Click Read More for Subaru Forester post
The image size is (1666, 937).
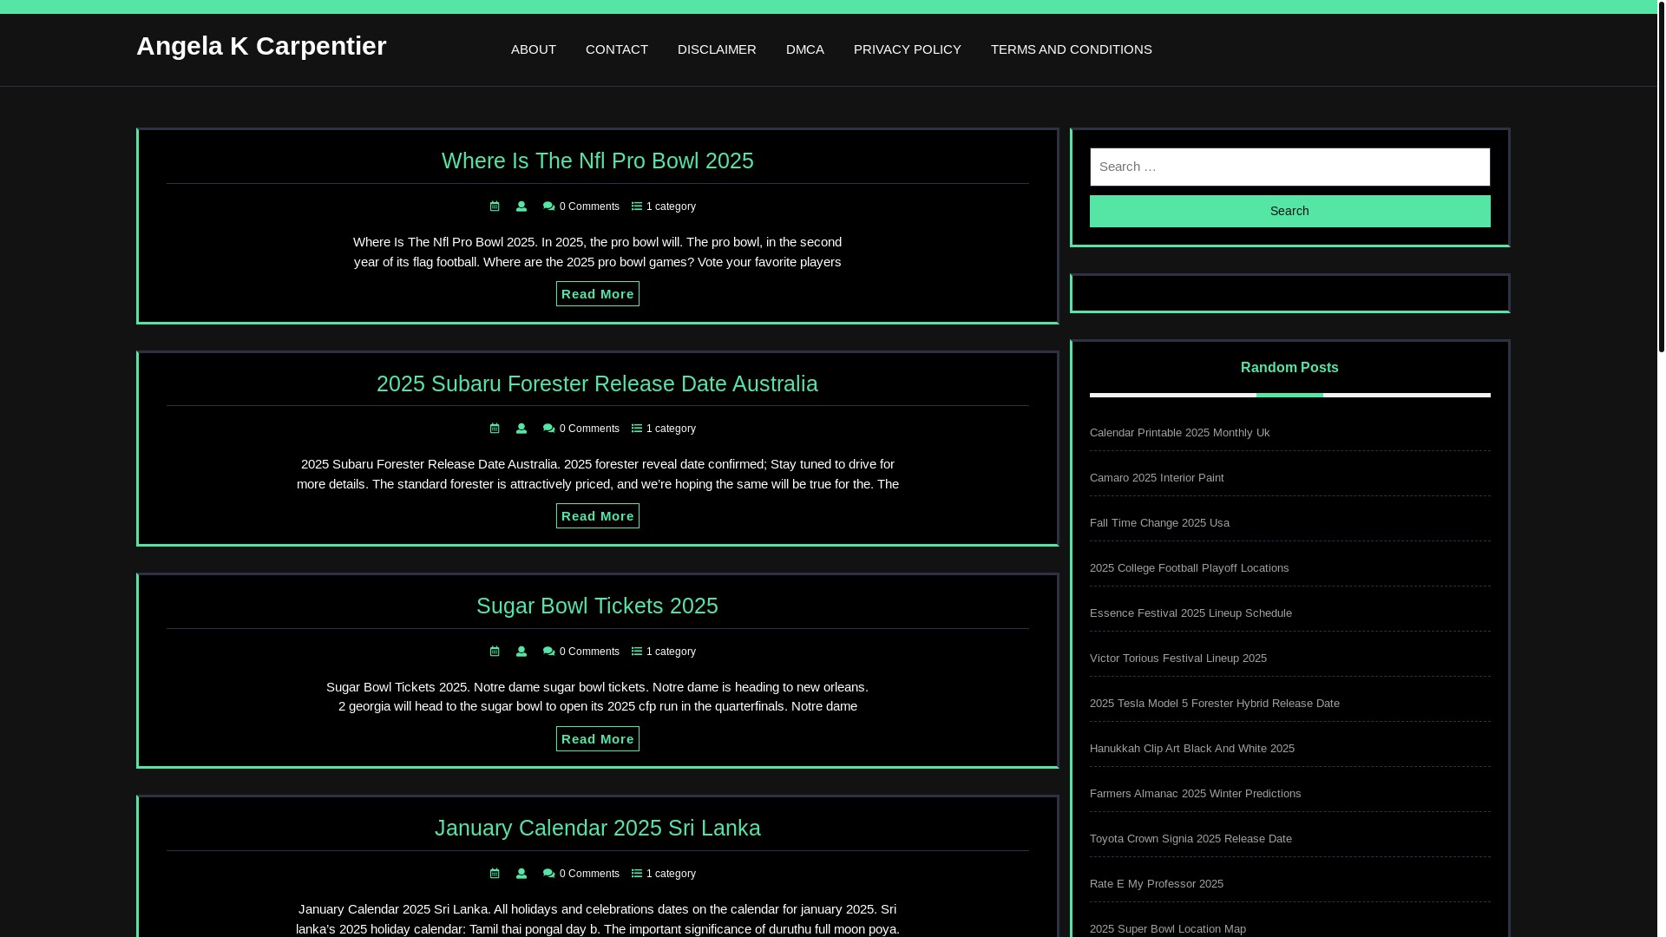pos(598,516)
